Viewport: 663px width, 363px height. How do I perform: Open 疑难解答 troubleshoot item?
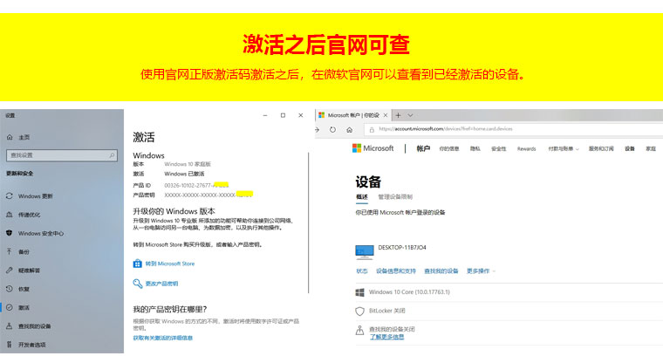click(29, 270)
